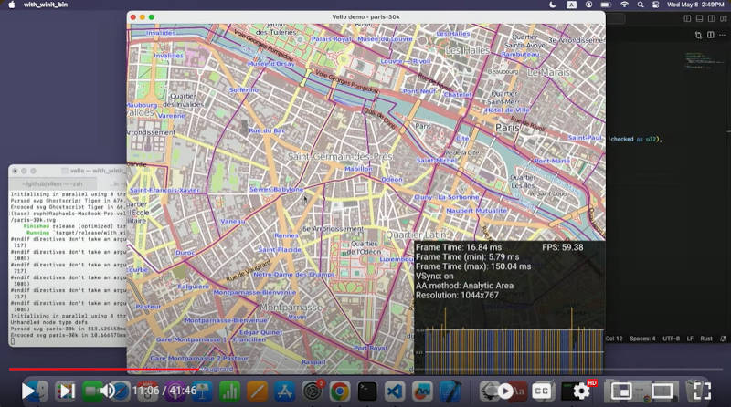731x407 pixels.
Task: Open the with_winit_bin application menu
Action: pyautogui.click(x=46, y=5)
